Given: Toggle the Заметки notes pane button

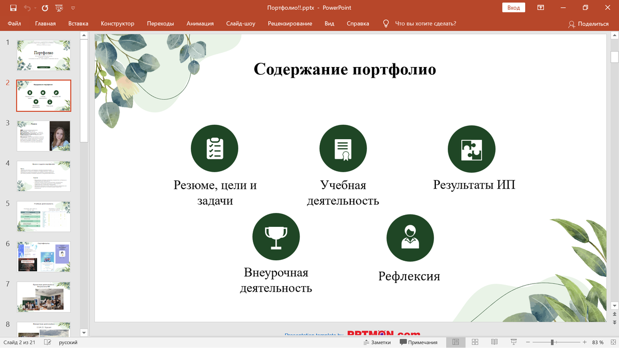Looking at the screenshot, I should (376, 342).
